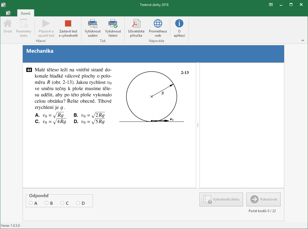
Task: Click the Pokračovat button
Action: 263,199
